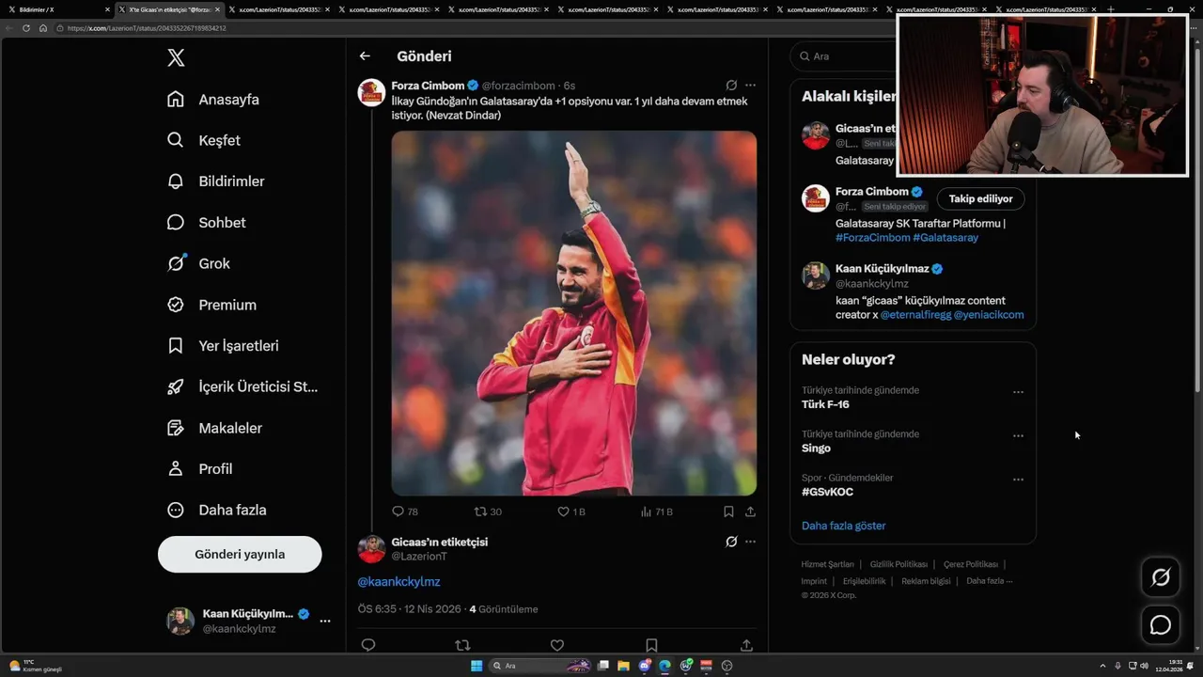Open the #GSvKOC trend

pyautogui.click(x=827, y=492)
